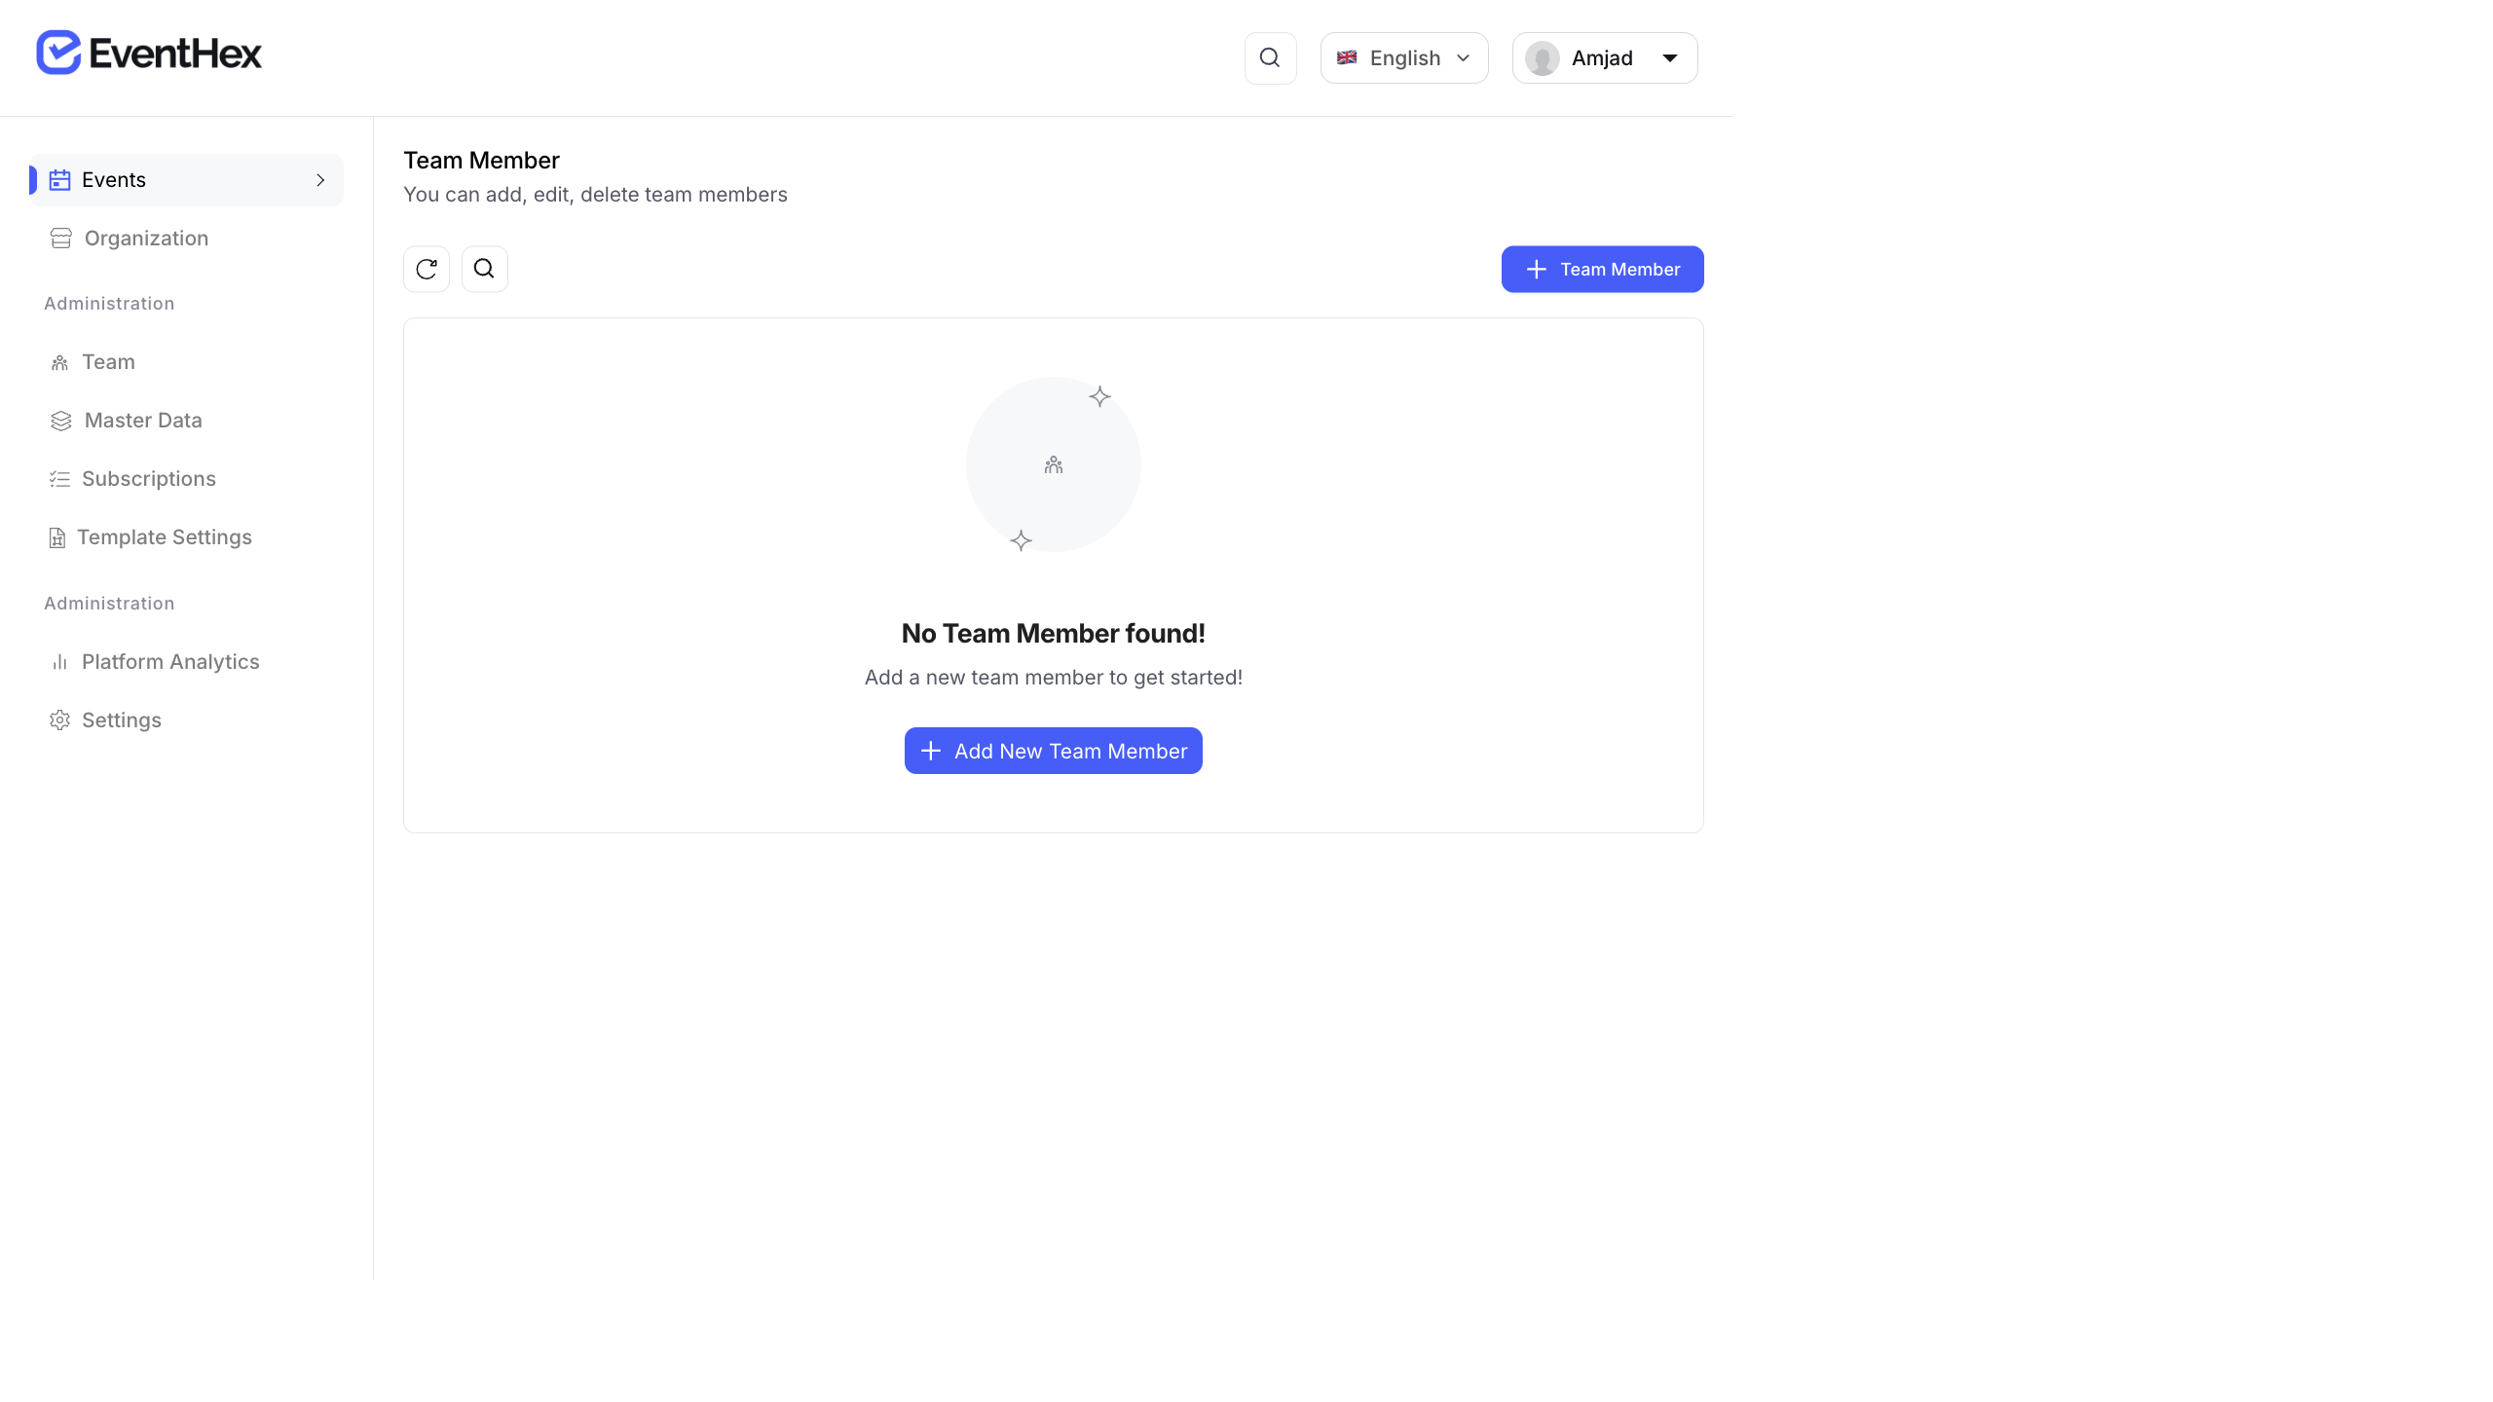Select Team under Administration
2493x1402 pixels.
pyautogui.click(x=108, y=361)
